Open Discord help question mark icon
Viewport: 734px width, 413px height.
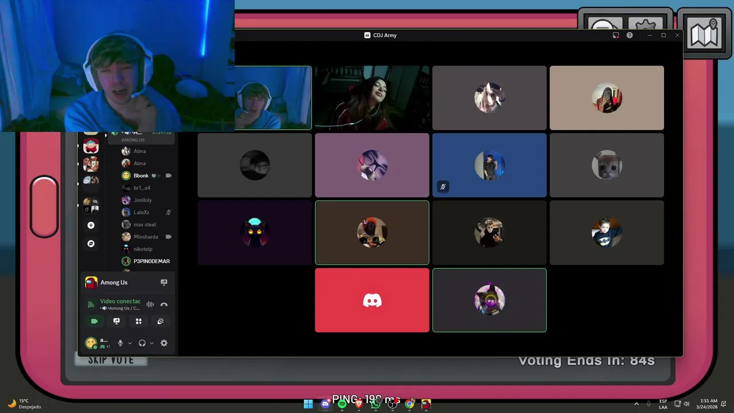[x=630, y=35]
